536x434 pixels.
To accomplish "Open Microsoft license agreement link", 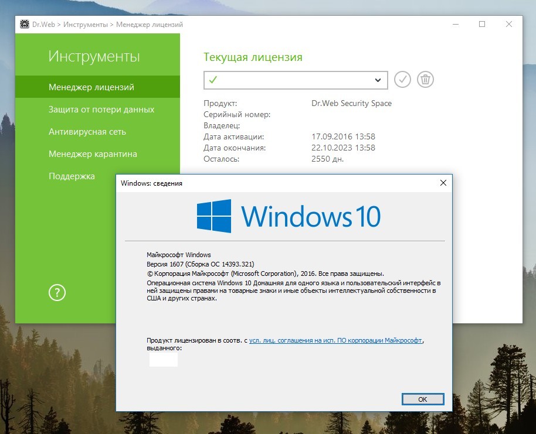I will (x=335, y=340).
